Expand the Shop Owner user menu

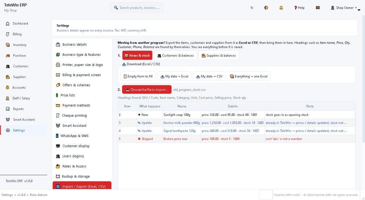coord(344,8)
